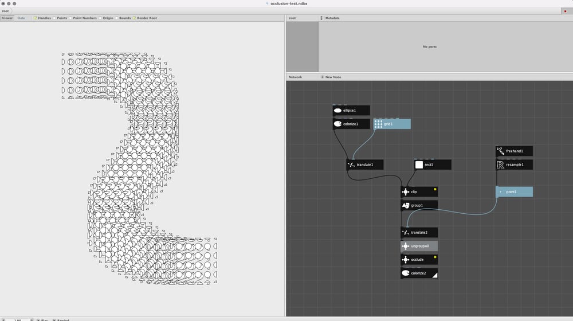573x321 pixels.
Task: Select the colorize2 node icon
Action: tap(405, 273)
